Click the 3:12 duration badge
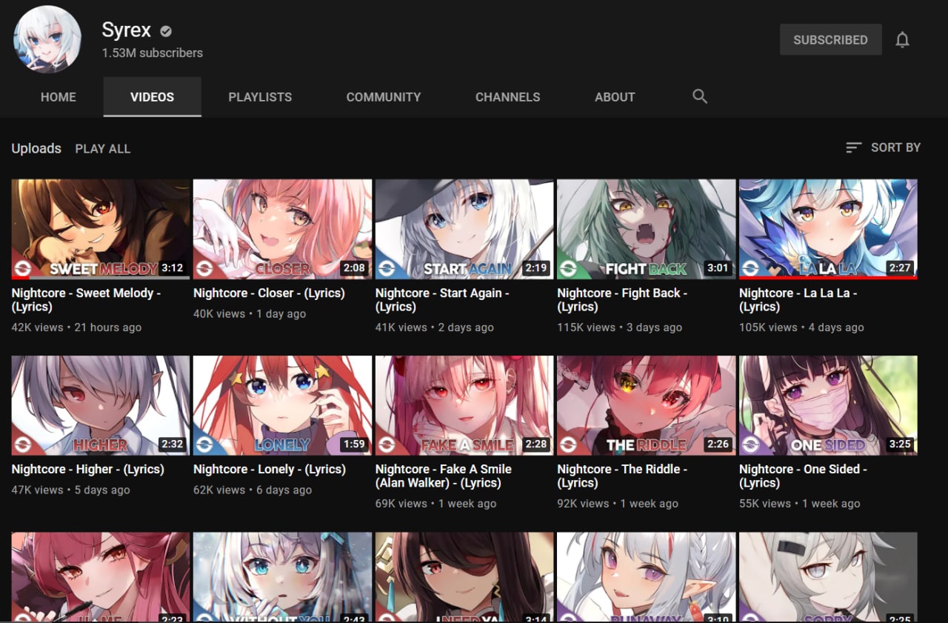Image resolution: width=948 pixels, height=623 pixels. (173, 268)
